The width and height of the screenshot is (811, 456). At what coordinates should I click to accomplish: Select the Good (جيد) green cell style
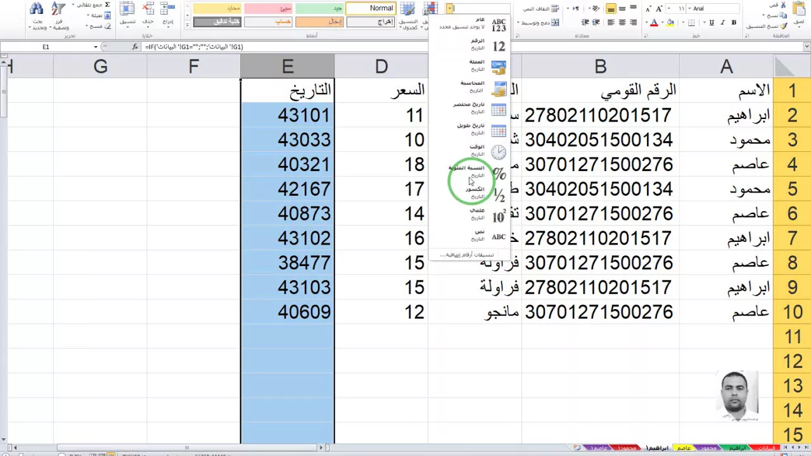point(320,8)
